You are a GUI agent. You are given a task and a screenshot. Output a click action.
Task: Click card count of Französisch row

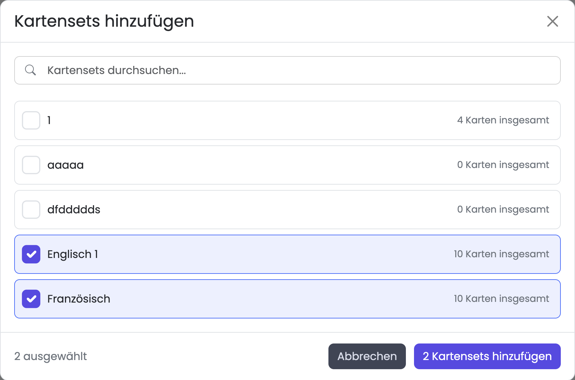501,299
